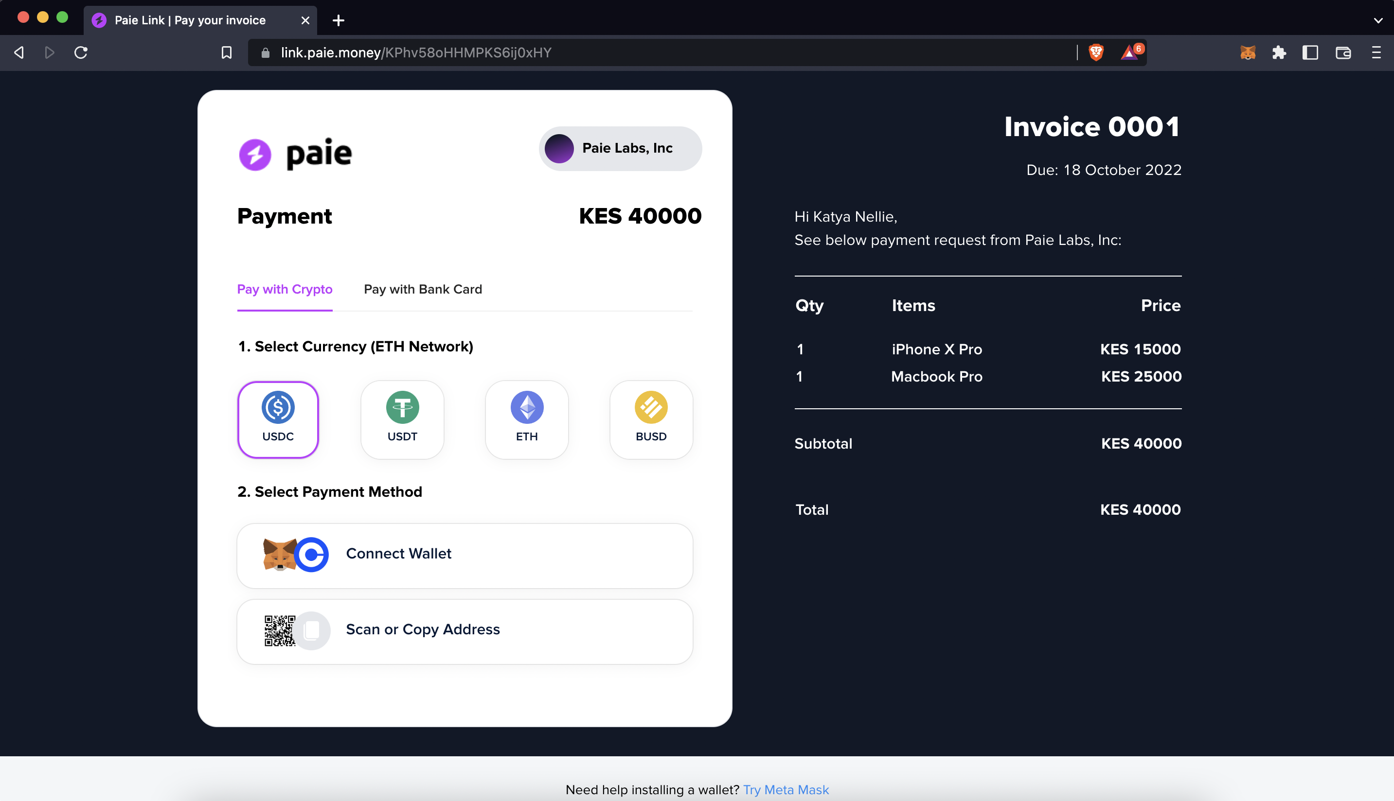
Task: Click the paie lightning logo icon
Action: pyautogui.click(x=255, y=155)
